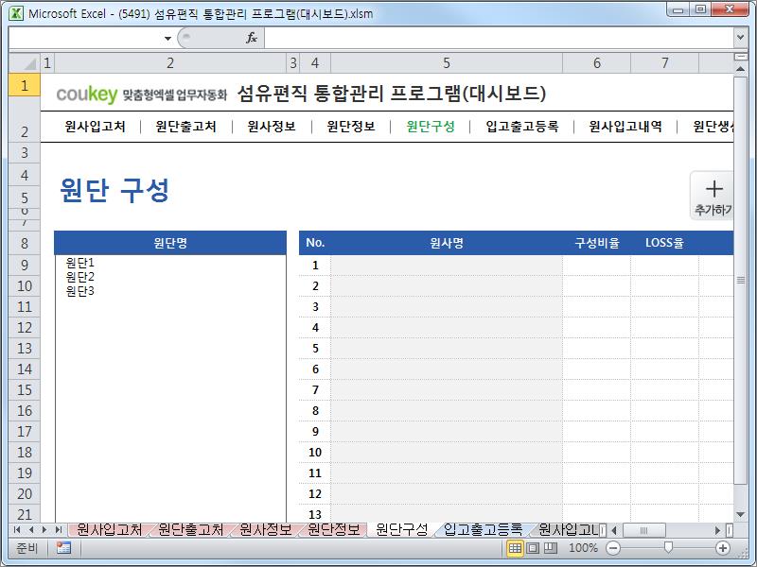Select column header 5

447,63
